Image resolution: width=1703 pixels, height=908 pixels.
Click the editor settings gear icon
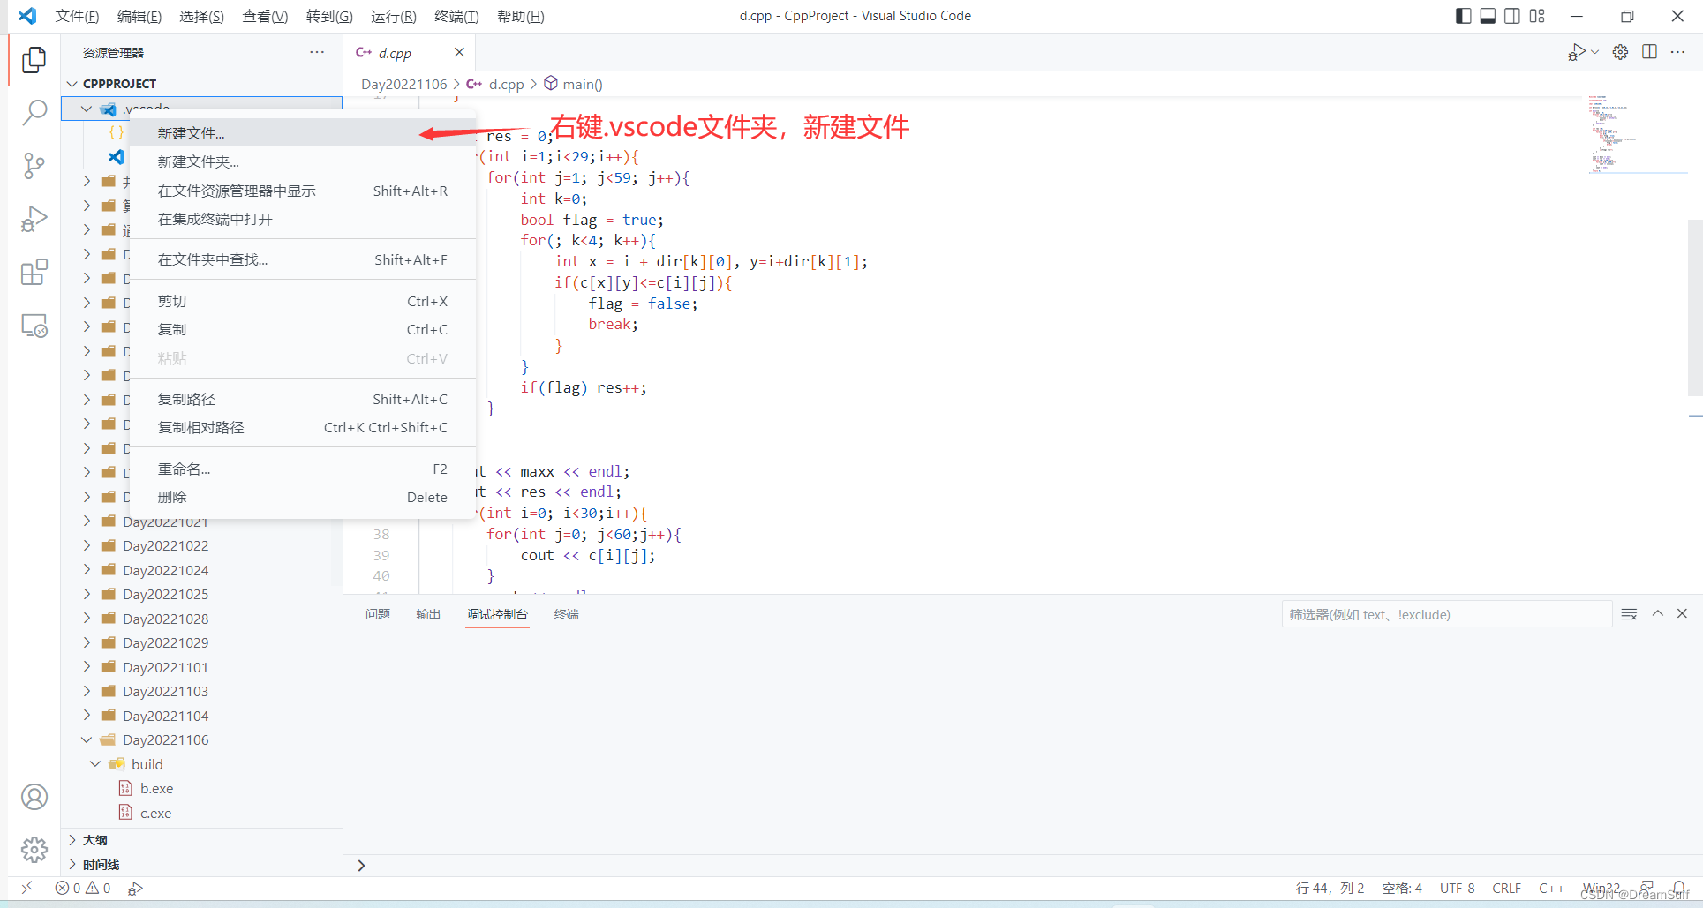[x=1620, y=52]
